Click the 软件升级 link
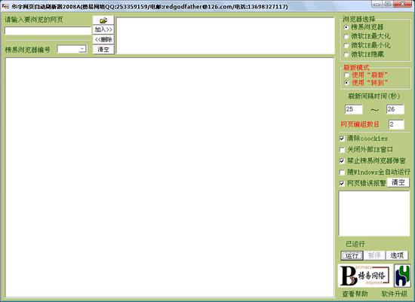415x302 pixels. pos(394,294)
